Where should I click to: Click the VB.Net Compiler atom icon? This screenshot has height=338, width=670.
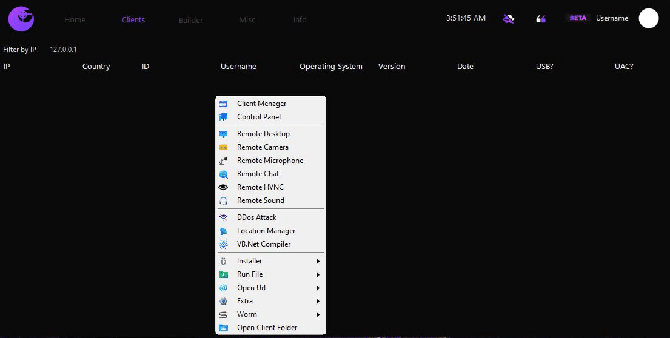tap(224, 244)
